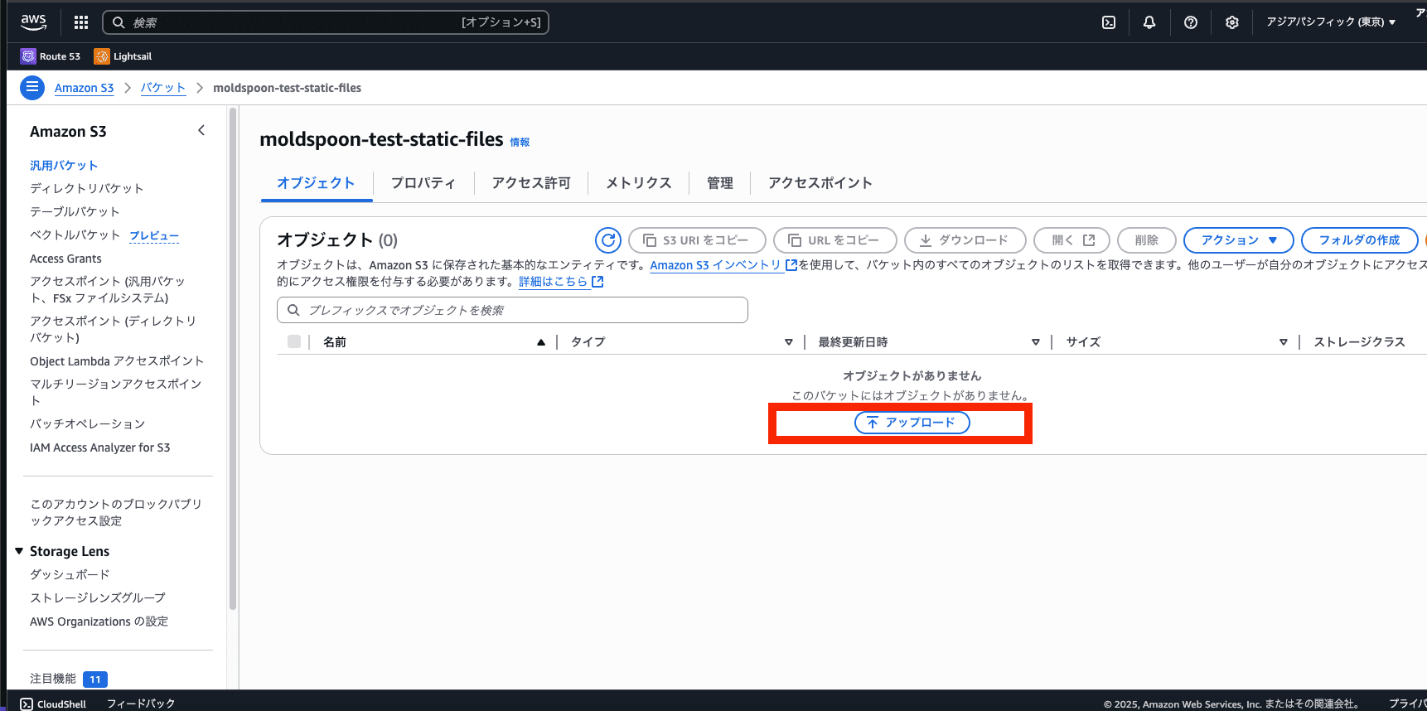Sort by Type column arrow
Viewport: 1427px width, 711px height.
click(x=788, y=342)
